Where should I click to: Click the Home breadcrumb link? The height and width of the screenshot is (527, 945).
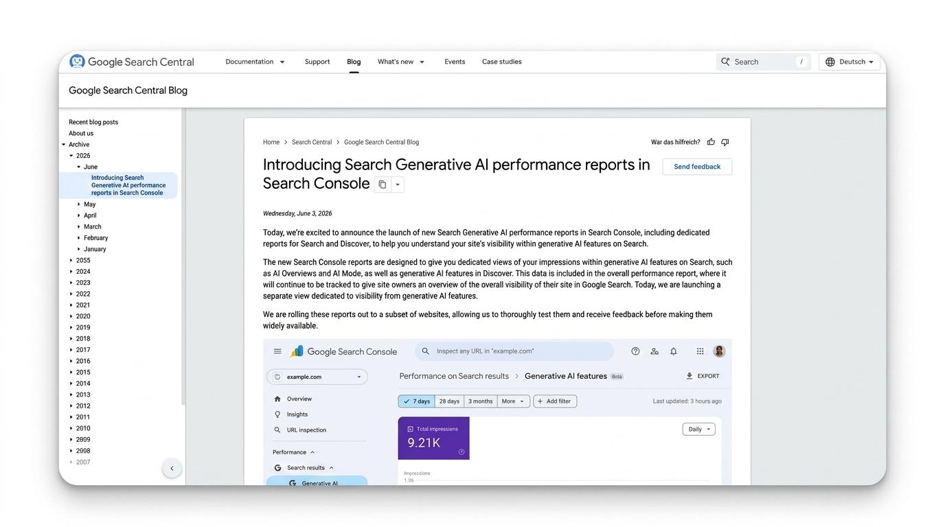(x=271, y=143)
